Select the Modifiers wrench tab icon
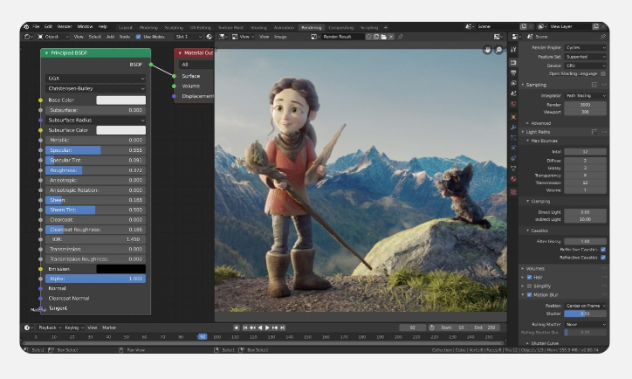The width and height of the screenshot is (632, 379). coord(513,127)
